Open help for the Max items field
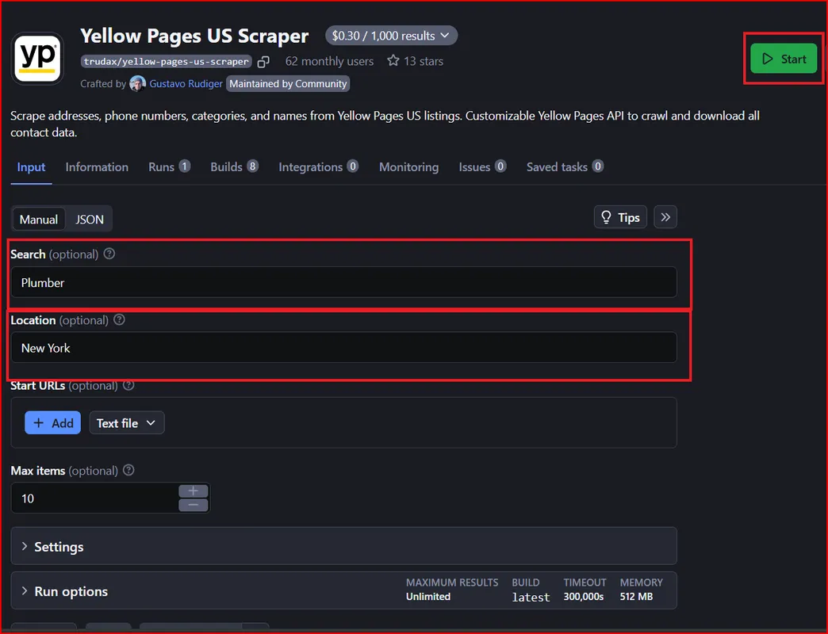The image size is (828, 634). (x=128, y=470)
